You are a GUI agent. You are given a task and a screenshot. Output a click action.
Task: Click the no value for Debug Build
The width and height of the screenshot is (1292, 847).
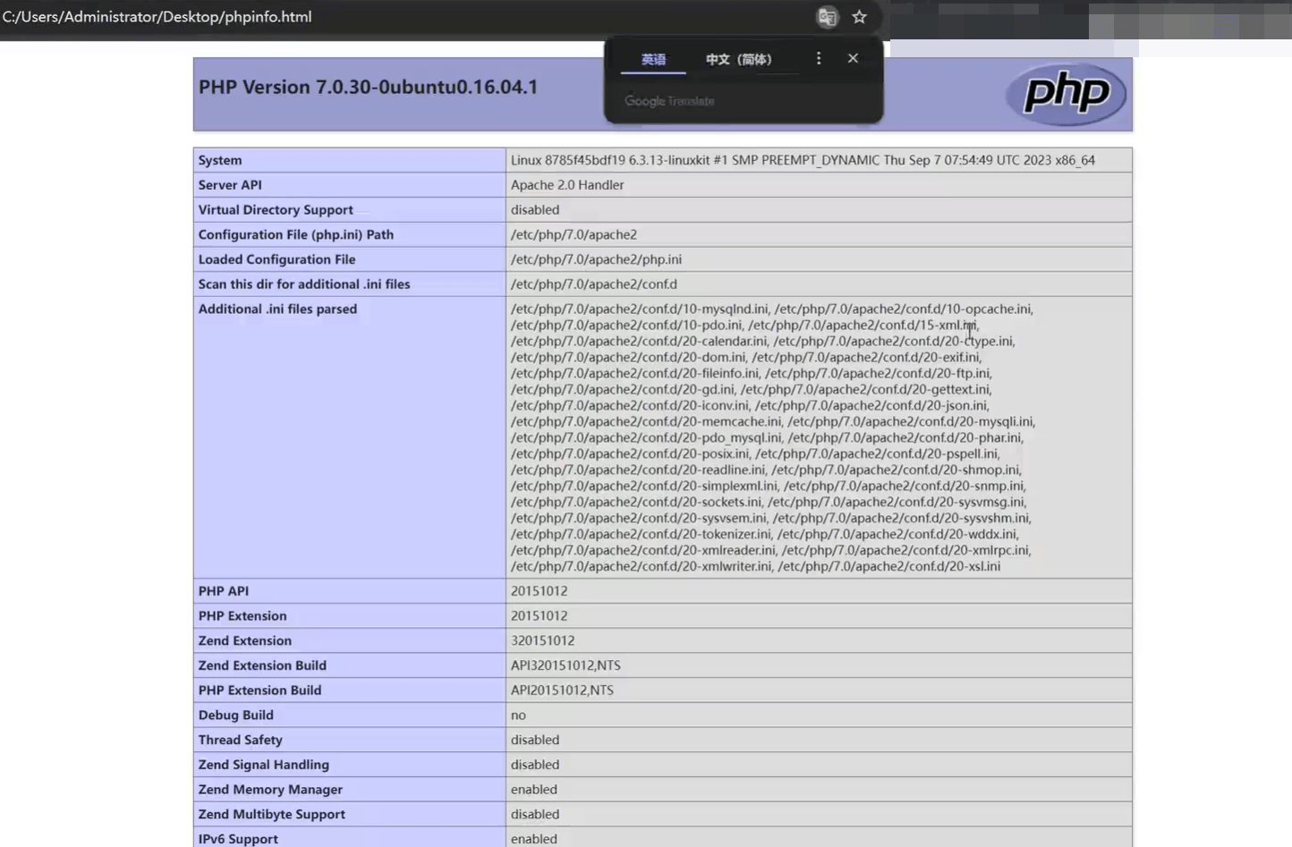click(518, 716)
